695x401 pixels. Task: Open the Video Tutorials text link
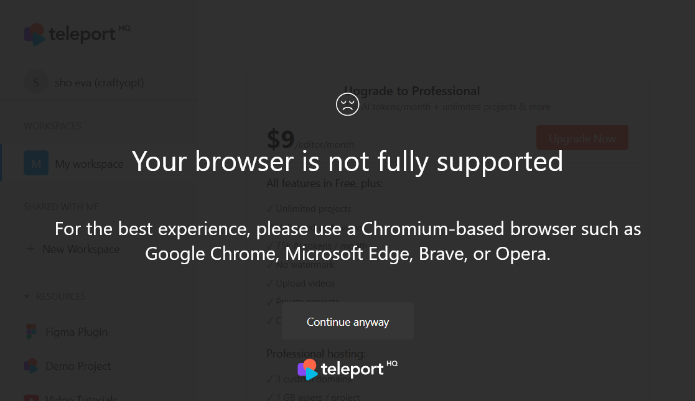point(82,397)
